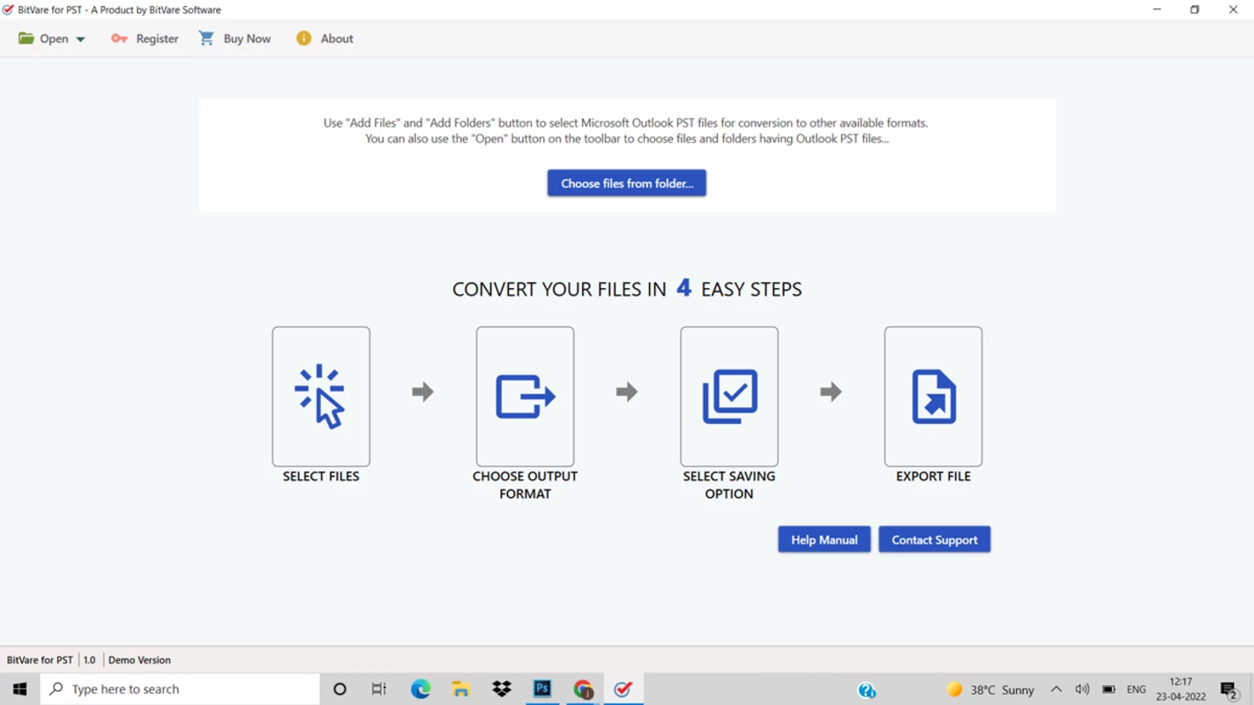
Task: Click the BitVare app taskbar icon
Action: pos(623,689)
